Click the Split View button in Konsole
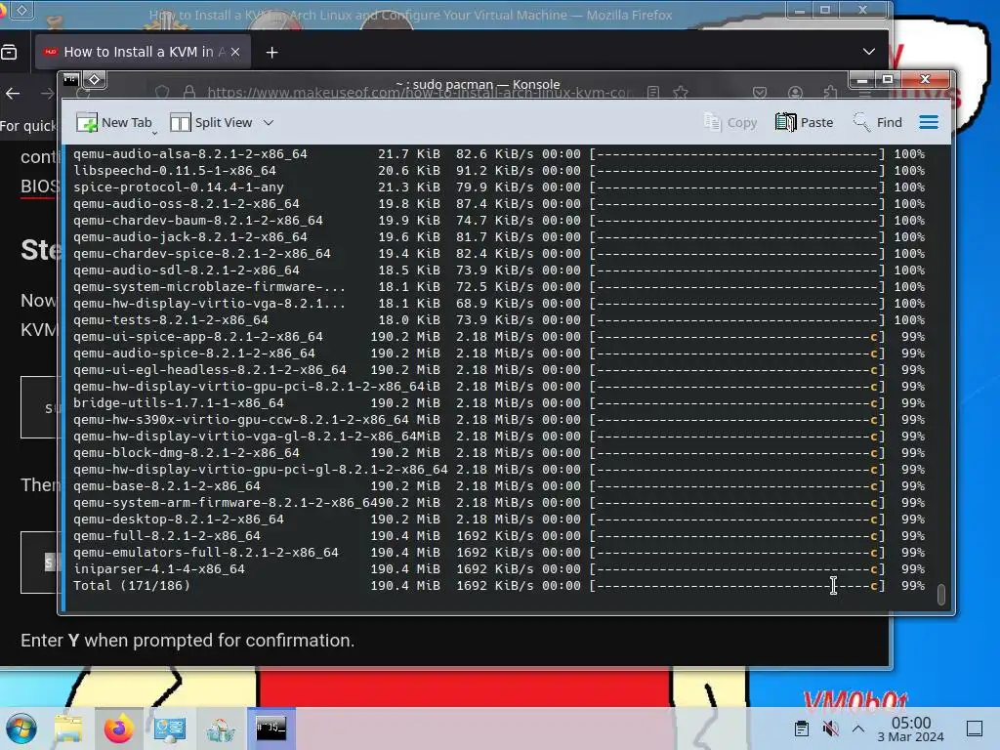Screen dimensions: 1000x750 pos(211,122)
